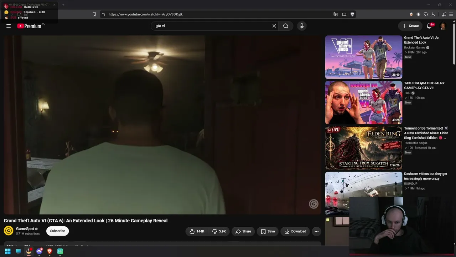The width and height of the screenshot is (456, 257).
Task: Open the page translate icon
Action: 335,14
